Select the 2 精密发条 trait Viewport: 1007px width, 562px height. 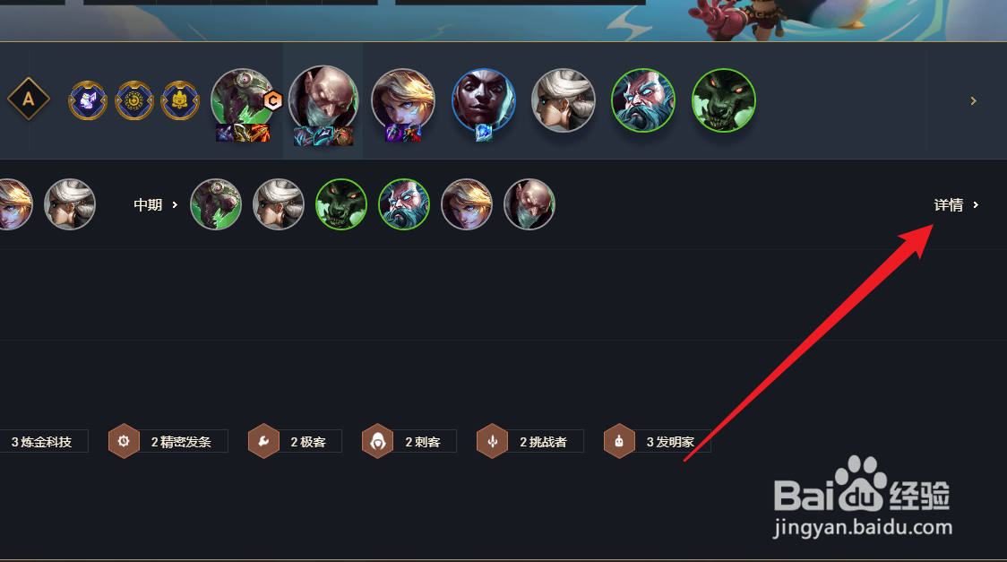168,441
